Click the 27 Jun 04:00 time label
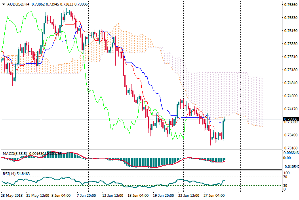Viewport: 299px width, 200px height. [x=214, y=196]
